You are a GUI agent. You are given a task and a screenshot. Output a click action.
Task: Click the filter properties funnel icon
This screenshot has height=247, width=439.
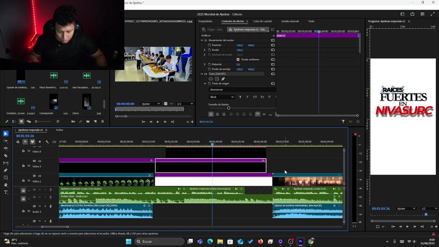[x=343, y=121]
